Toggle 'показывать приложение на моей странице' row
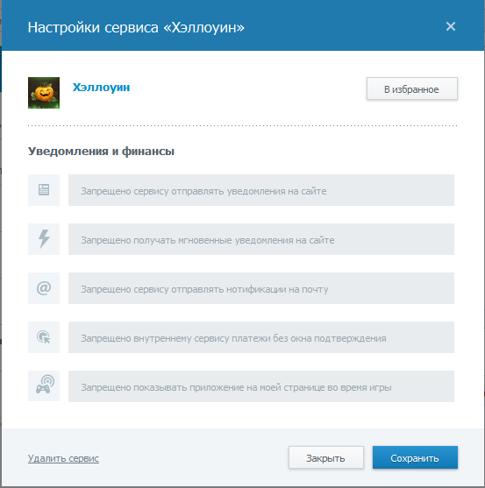Image resolution: width=485 pixels, height=488 pixels. [x=261, y=386]
